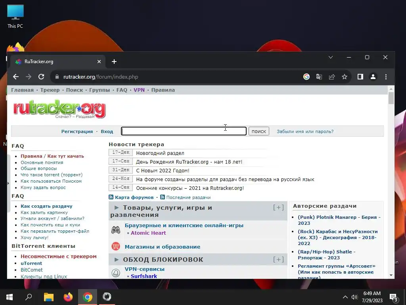
Task: Open the notification center icon
Action: click(393, 297)
